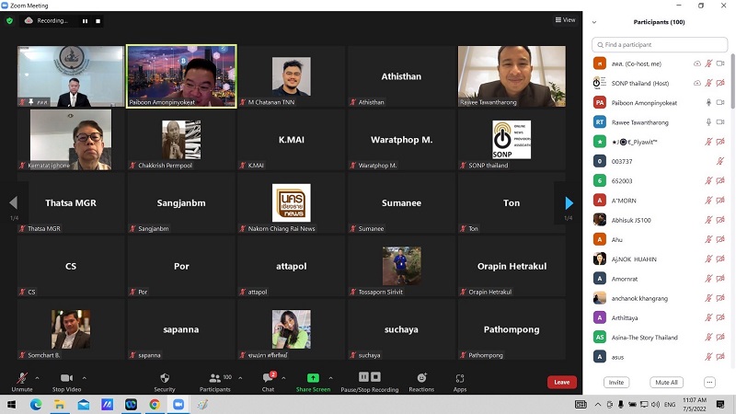Open the more options ellipsis in Participants
The image size is (736, 414).
[x=709, y=382]
